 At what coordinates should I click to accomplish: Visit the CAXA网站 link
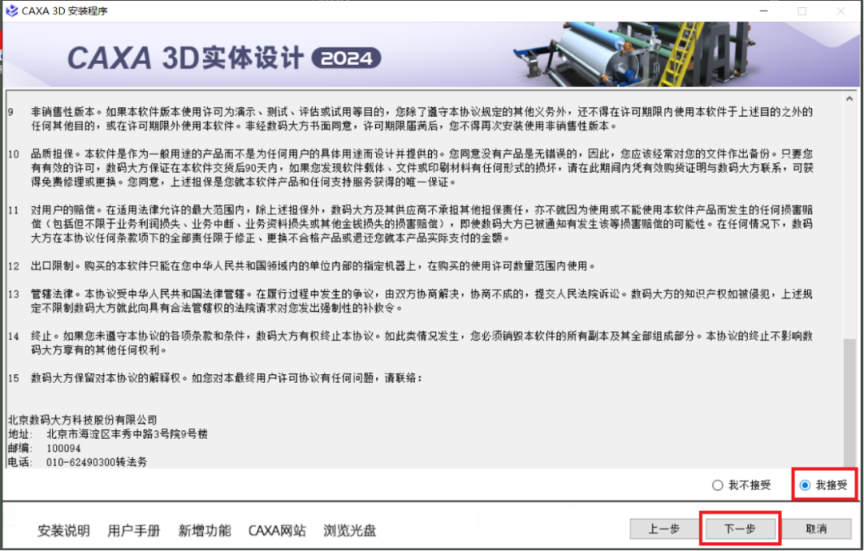pos(277,531)
